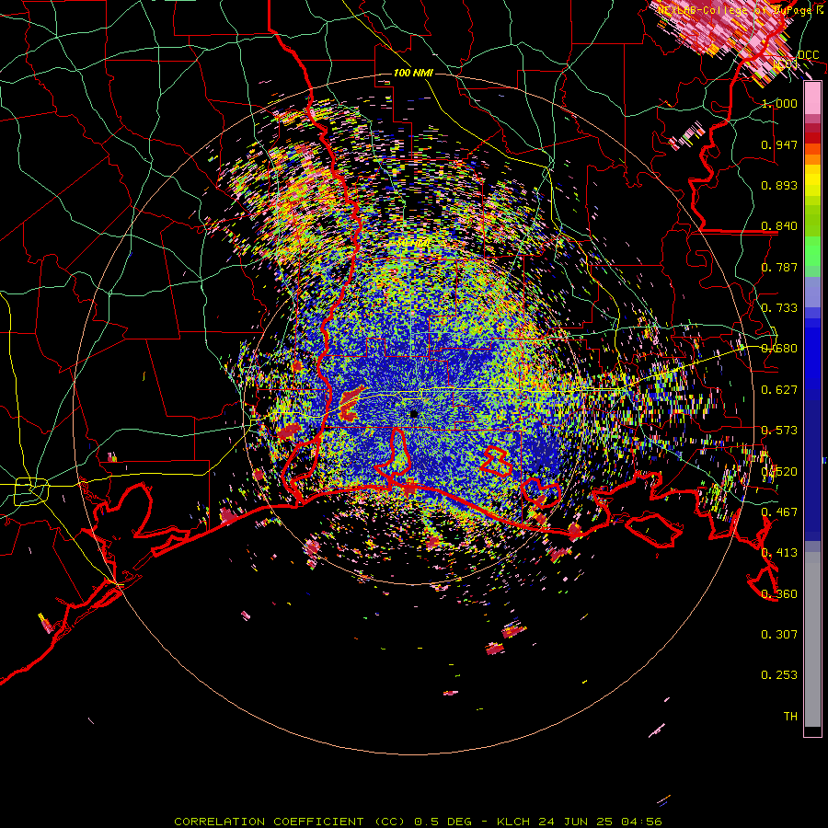This screenshot has height=828, width=828.
Task: Click the NEXLAB-College of DuPage label
Action: pyautogui.click(x=735, y=10)
